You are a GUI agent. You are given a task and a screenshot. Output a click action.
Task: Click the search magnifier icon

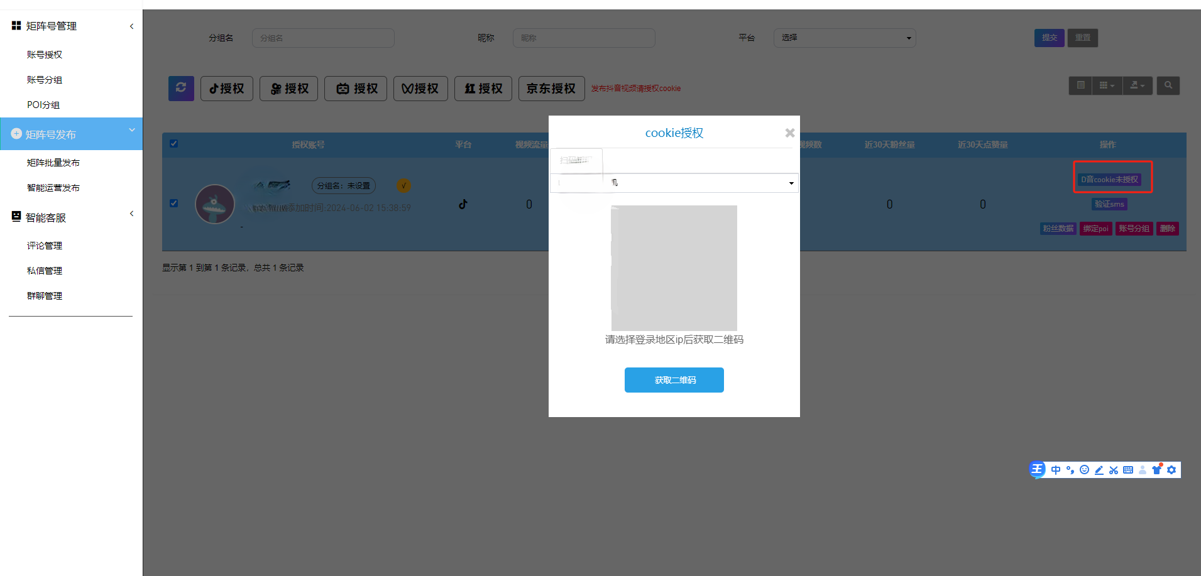point(1168,85)
